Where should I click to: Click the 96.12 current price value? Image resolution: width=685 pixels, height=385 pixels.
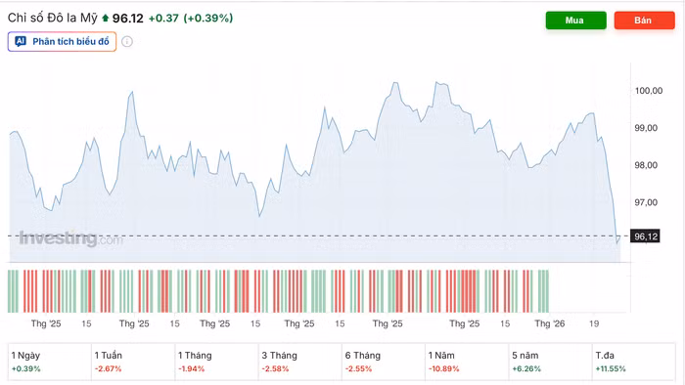click(128, 19)
